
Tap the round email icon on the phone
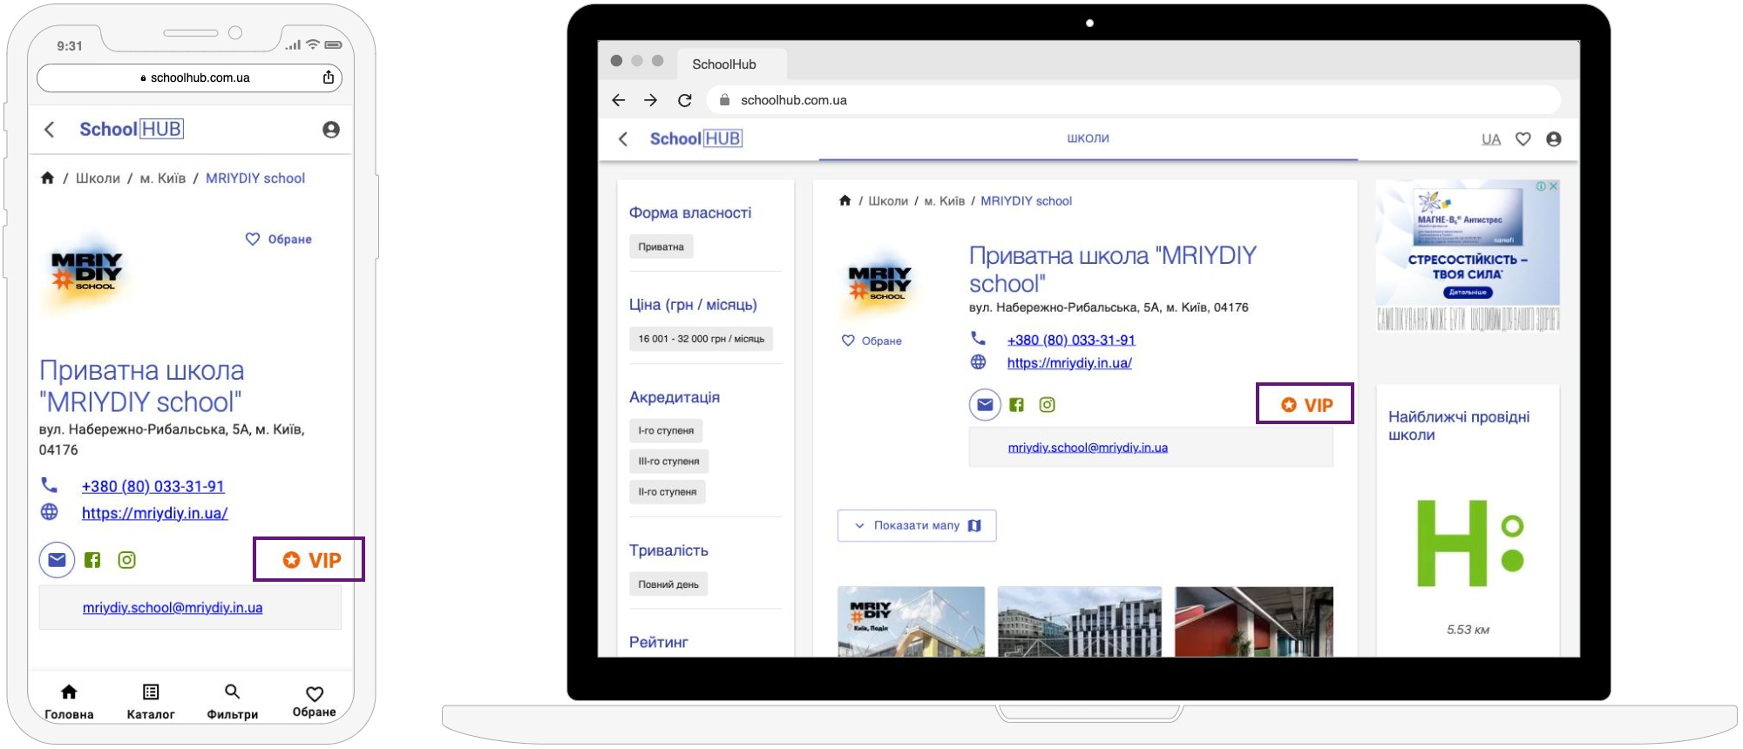click(57, 560)
